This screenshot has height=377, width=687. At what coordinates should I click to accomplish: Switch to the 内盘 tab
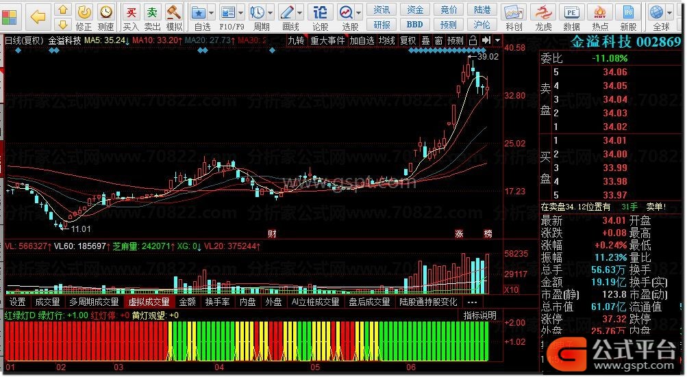[x=247, y=302]
